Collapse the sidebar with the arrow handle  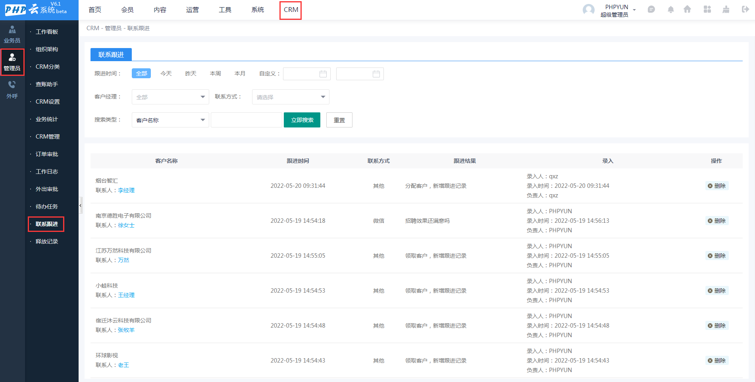(81, 205)
